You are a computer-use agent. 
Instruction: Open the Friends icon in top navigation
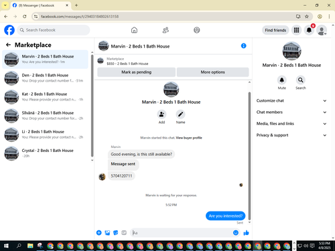(x=165, y=30)
